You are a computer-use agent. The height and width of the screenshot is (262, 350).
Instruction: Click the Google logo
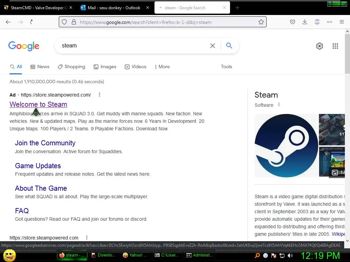pyautogui.click(x=24, y=46)
